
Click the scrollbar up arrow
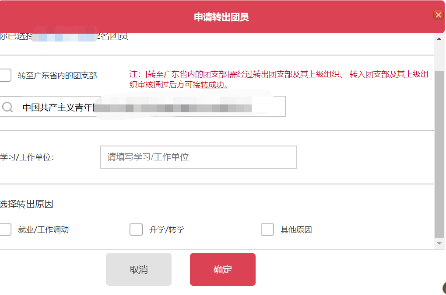[x=439, y=39]
